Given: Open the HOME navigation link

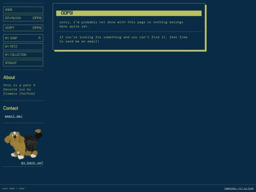Looking at the screenshot, I should click(23, 10).
